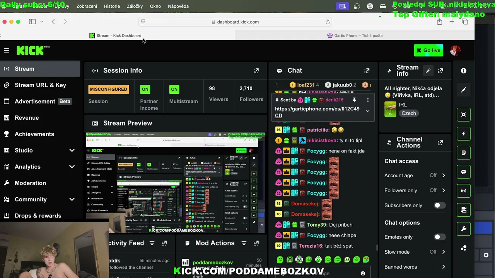Go to Stream URL & Key
The width and height of the screenshot is (495, 278).
point(40,85)
